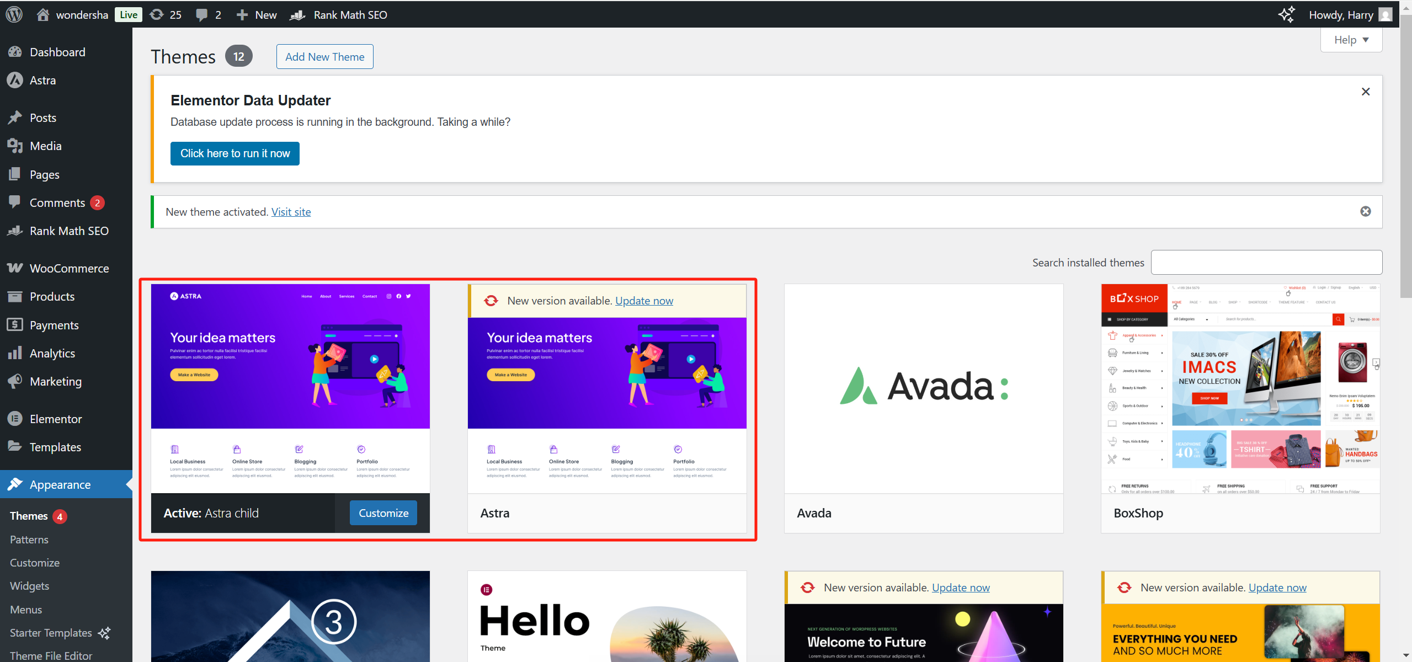Click the Appearance icon in sidebar
Viewport: 1412px width, 662px height.
point(16,484)
